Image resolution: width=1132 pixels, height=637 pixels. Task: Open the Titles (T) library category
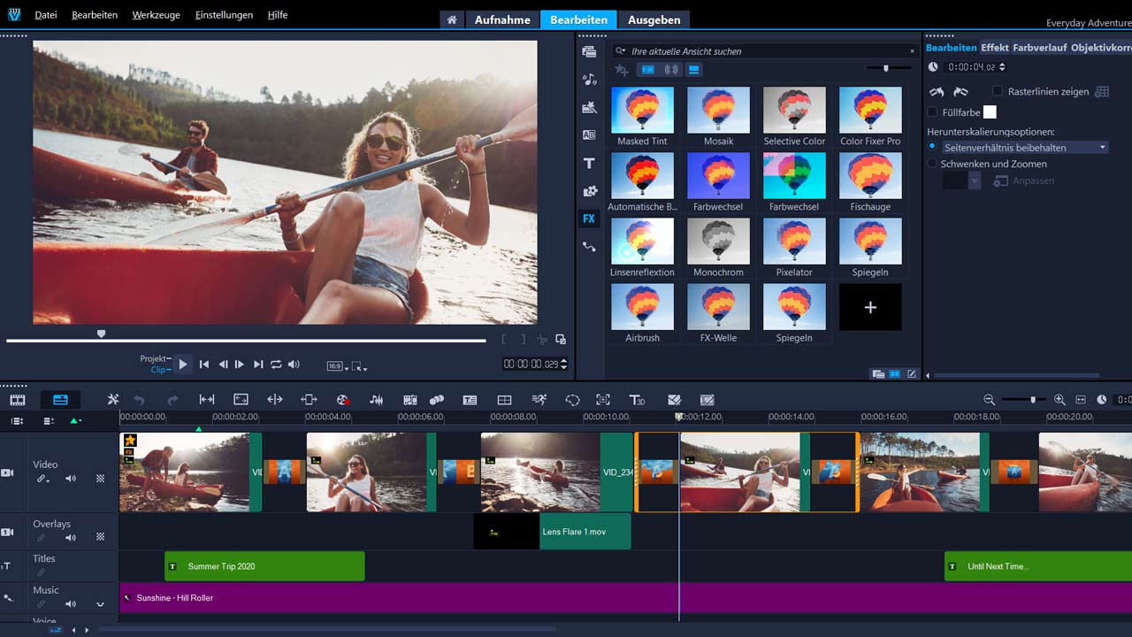click(589, 164)
